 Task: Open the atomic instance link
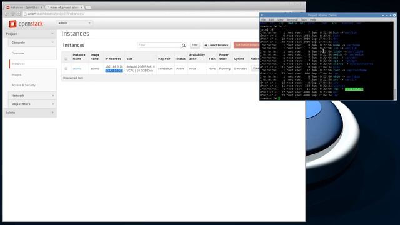[77, 69]
